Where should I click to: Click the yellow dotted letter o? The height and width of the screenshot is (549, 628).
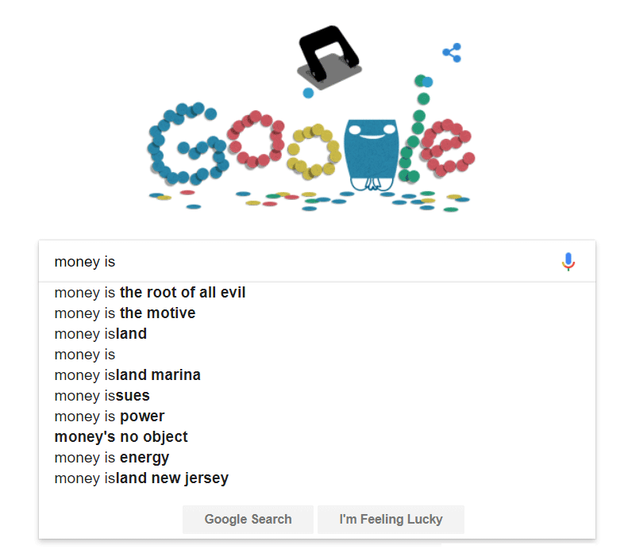tap(314, 152)
